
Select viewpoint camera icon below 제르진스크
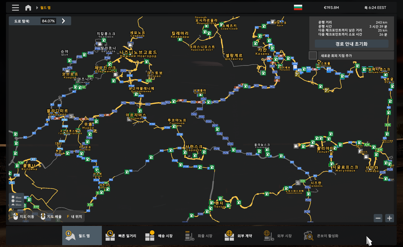[x=116, y=75]
